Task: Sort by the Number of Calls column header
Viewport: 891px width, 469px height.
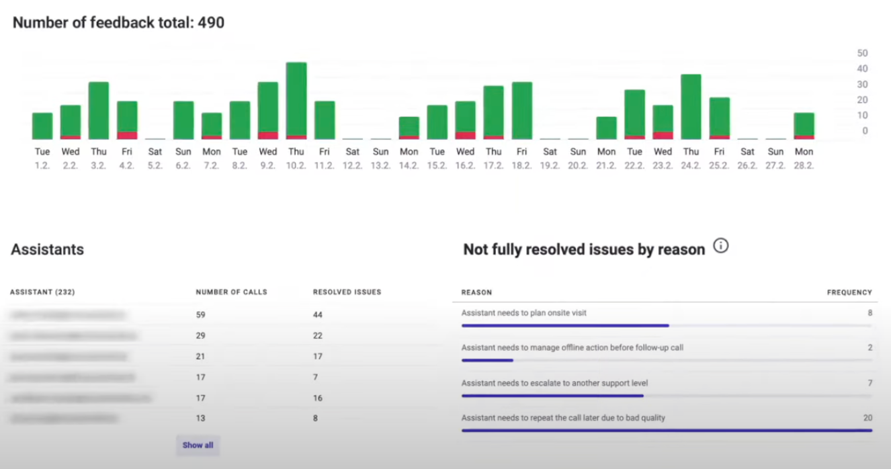Action: (x=231, y=292)
